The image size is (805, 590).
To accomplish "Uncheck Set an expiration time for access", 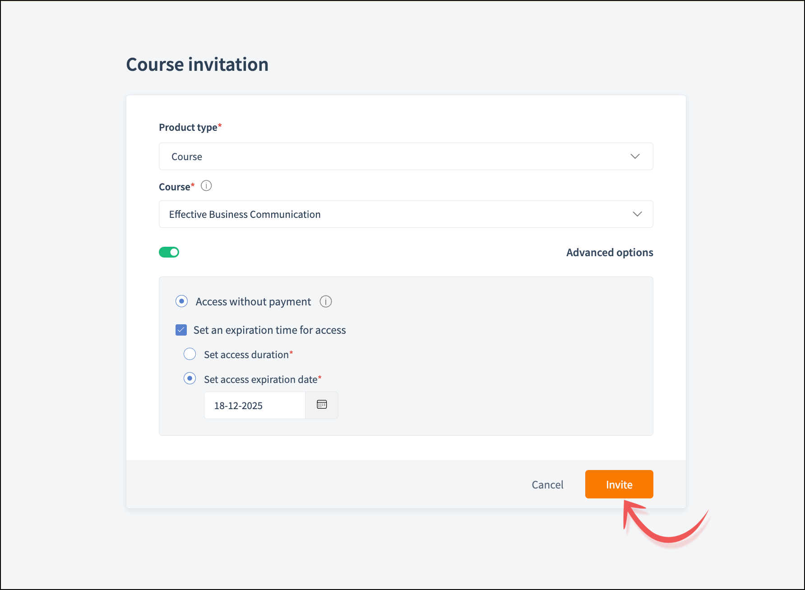I will coord(181,330).
